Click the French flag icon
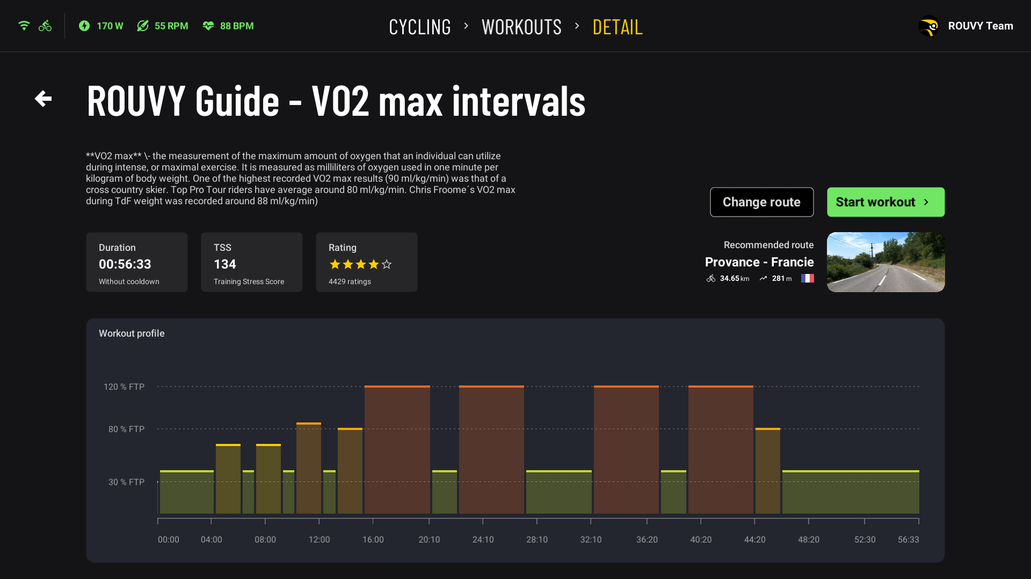 point(807,278)
